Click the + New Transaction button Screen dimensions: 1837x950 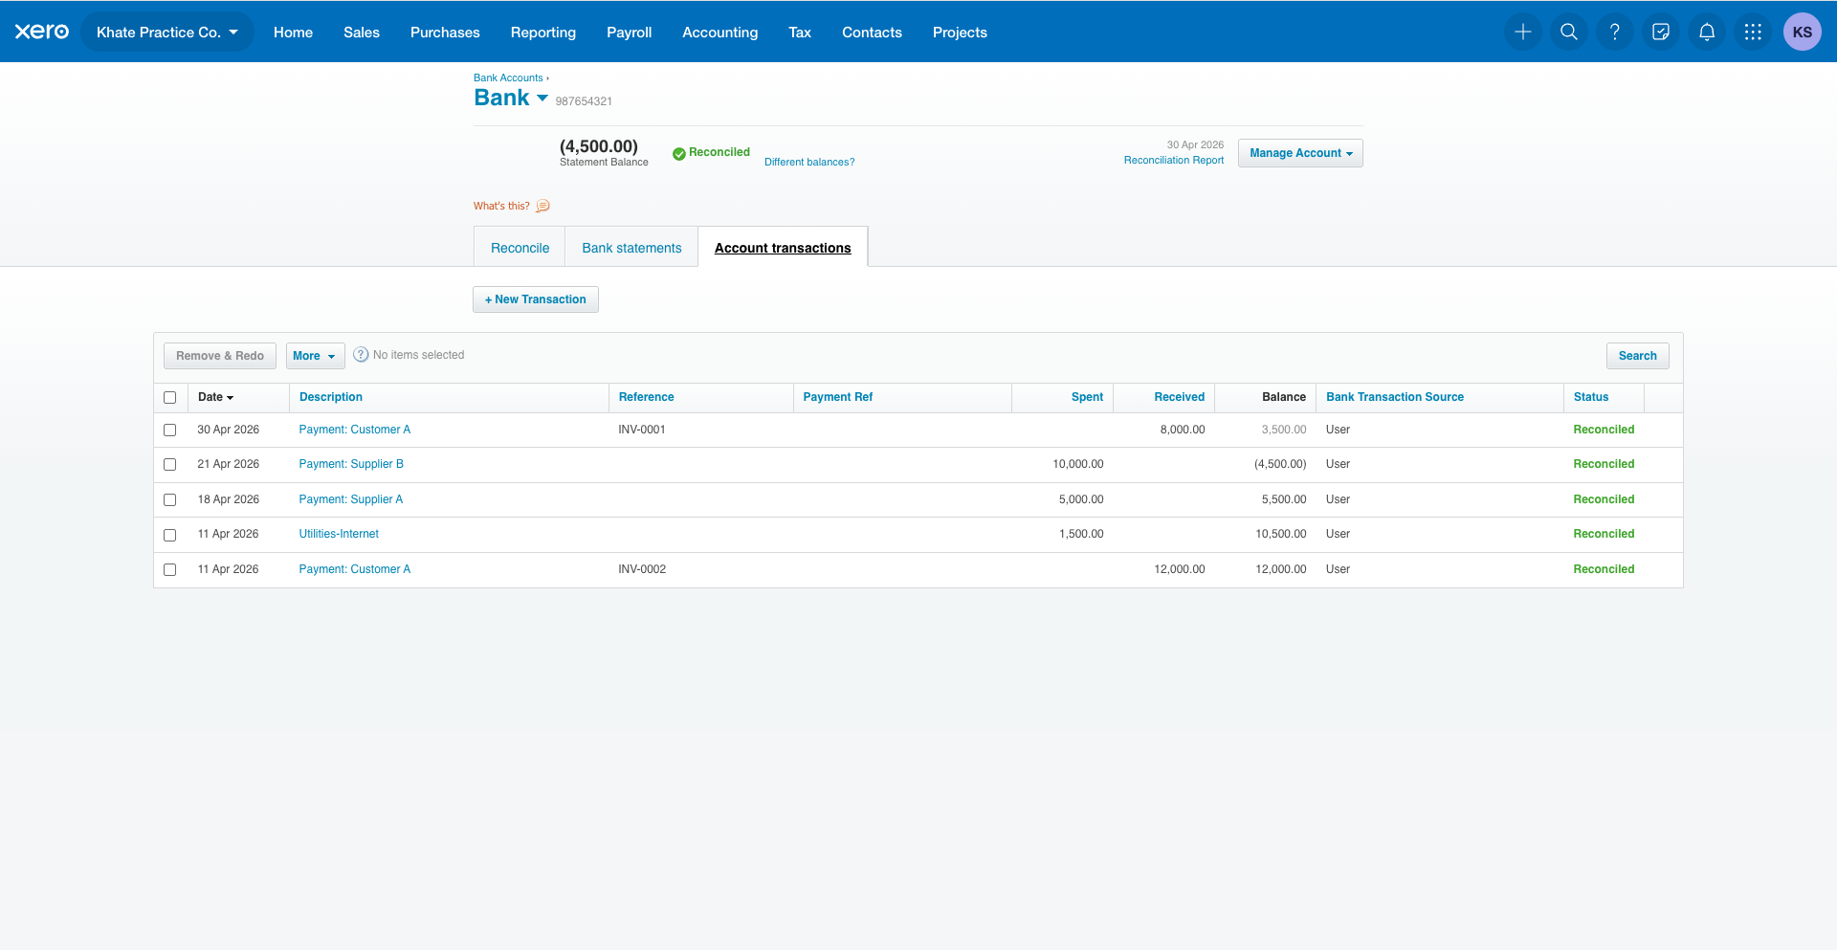(536, 299)
